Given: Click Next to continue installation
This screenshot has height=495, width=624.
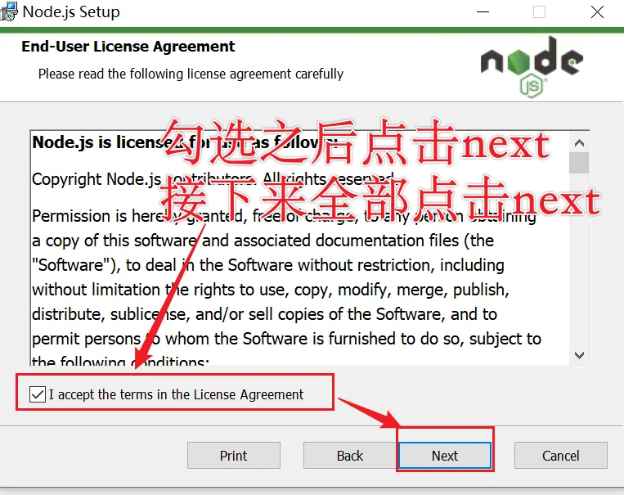Looking at the screenshot, I should point(445,456).
